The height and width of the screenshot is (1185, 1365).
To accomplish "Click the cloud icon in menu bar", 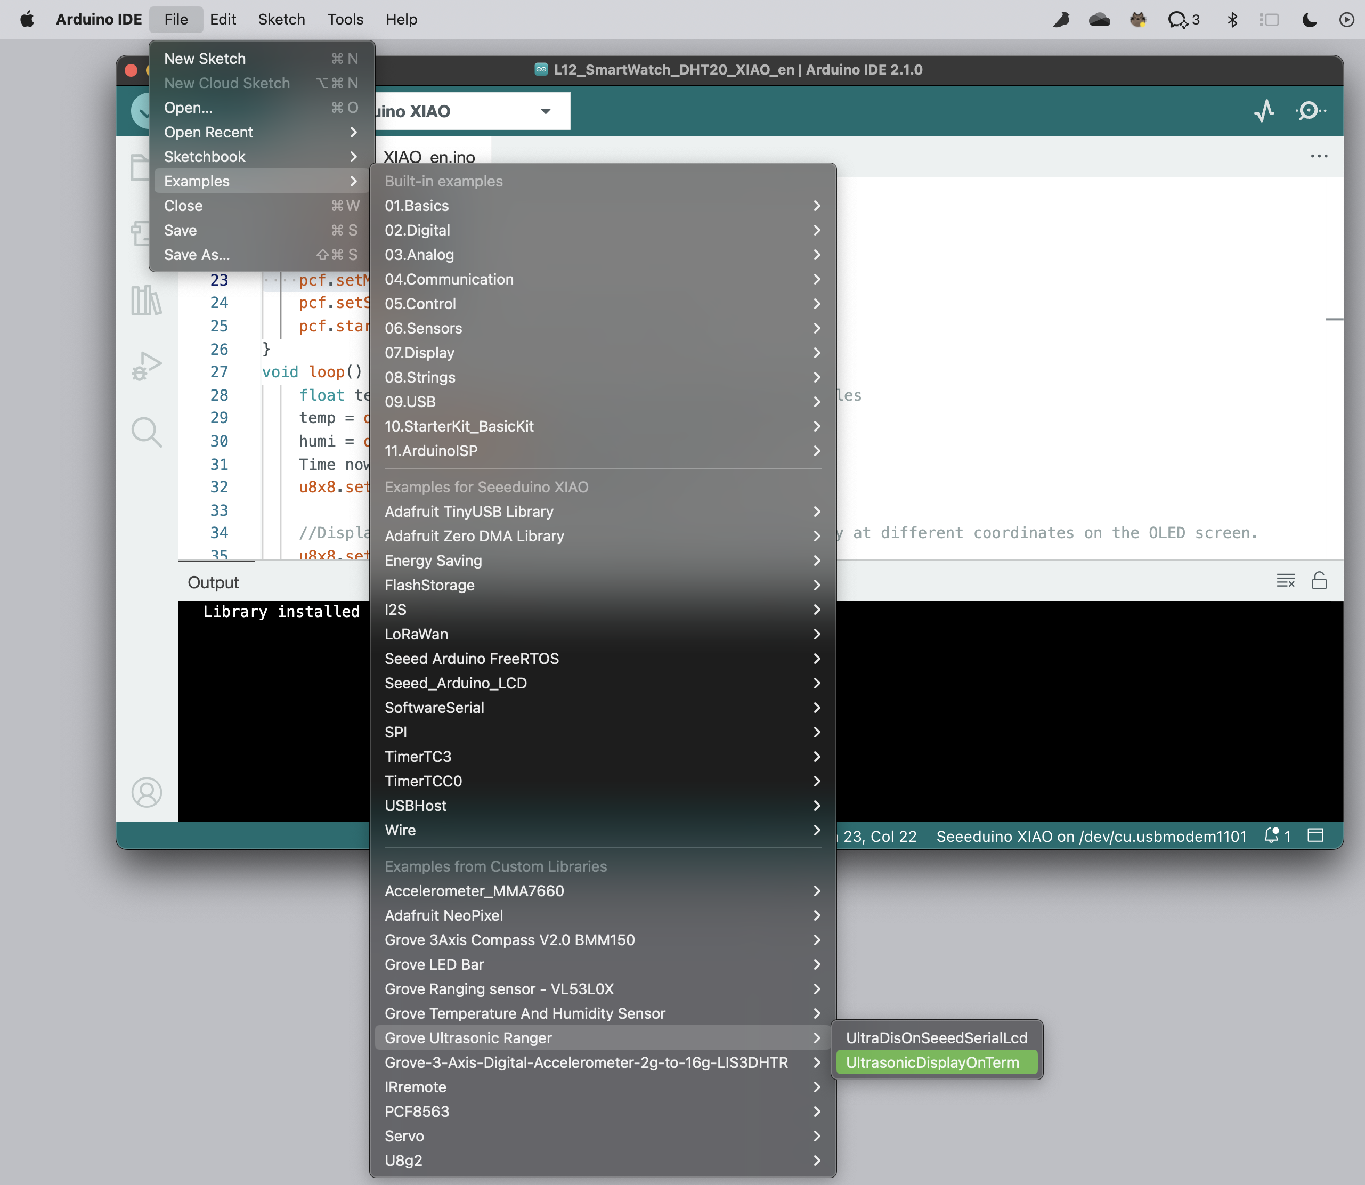I will click(x=1099, y=19).
